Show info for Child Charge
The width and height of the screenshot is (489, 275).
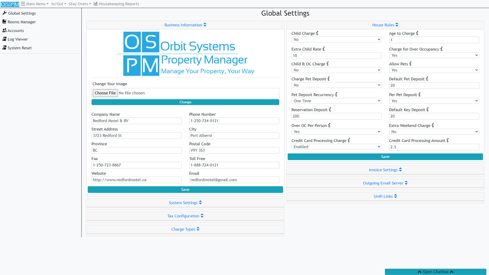coord(317,33)
